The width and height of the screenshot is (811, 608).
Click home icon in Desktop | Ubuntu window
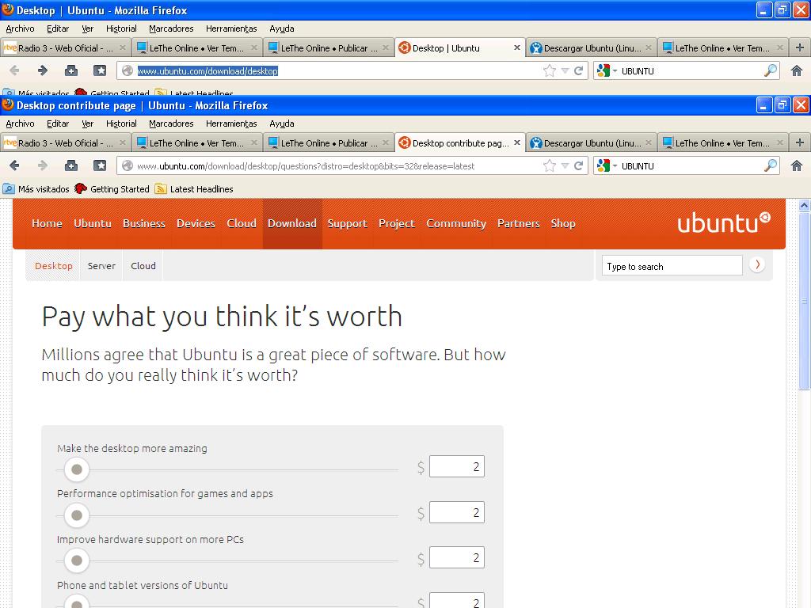[x=797, y=70]
